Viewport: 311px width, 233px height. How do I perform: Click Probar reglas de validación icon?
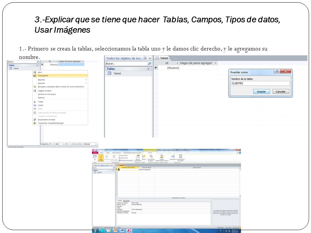(114, 157)
